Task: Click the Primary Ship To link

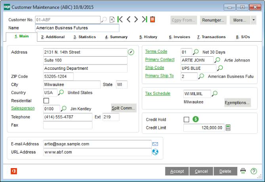Action: (160, 76)
